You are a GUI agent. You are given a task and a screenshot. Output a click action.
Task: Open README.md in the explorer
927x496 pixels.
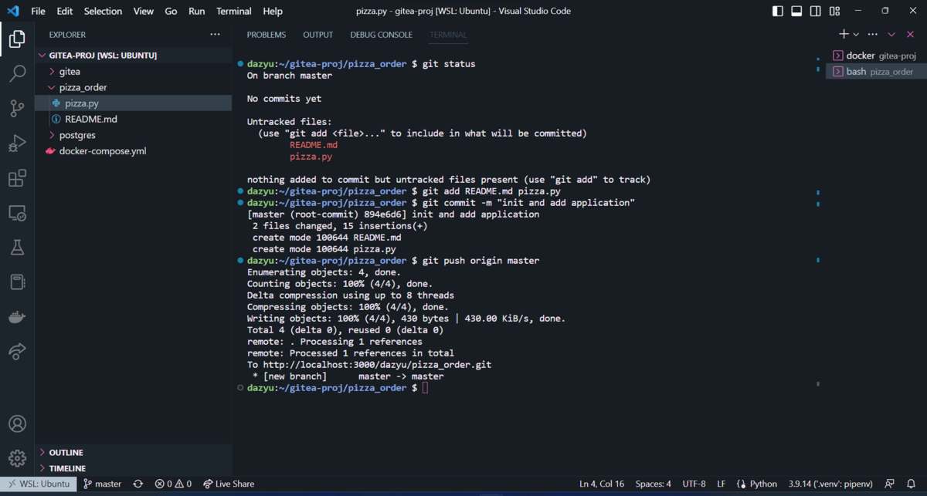(133, 119)
